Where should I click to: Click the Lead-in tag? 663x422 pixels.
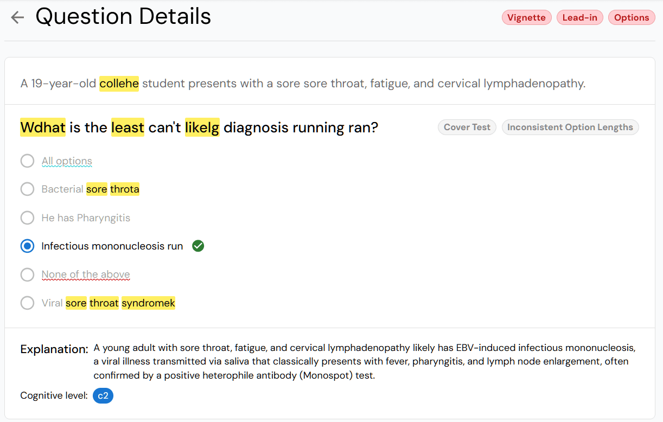(x=579, y=17)
